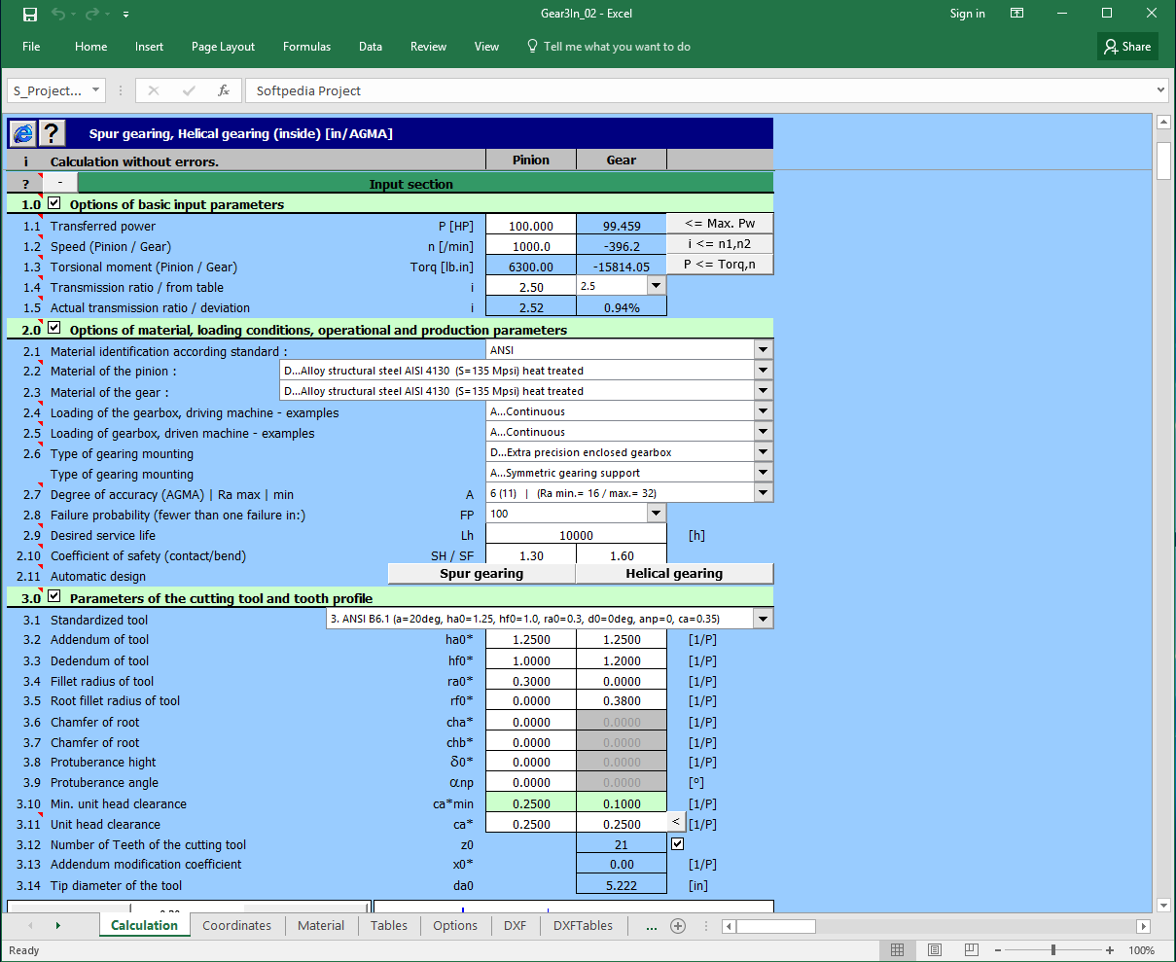The height and width of the screenshot is (962, 1176).
Task: Click transferred power 100.000 input cell
Action: pyautogui.click(x=531, y=226)
